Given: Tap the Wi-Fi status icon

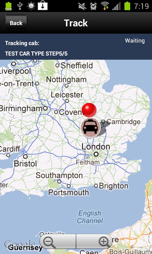Looking at the screenshot, I should (x=105, y=6).
